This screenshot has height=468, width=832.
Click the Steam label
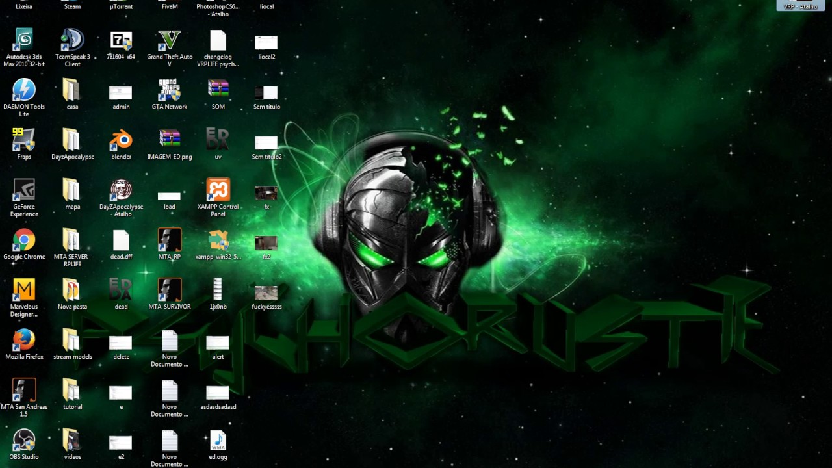click(x=72, y=6)
